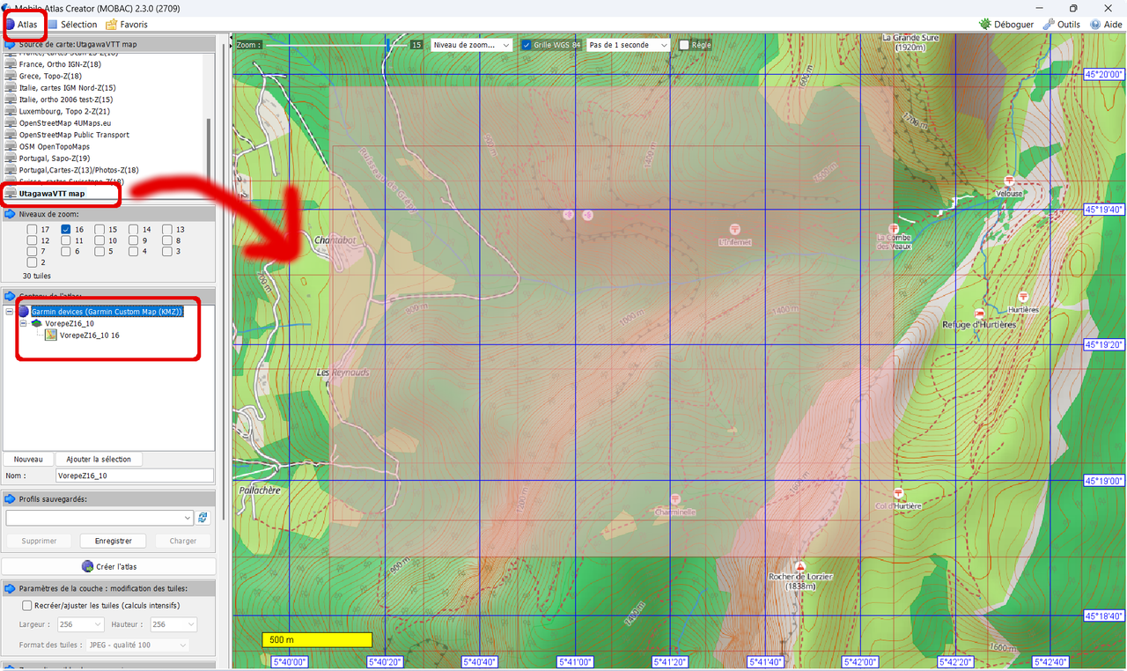Open the Favoris menu
This screenshot has height=671, width=1127.
[x=127, y=25]
